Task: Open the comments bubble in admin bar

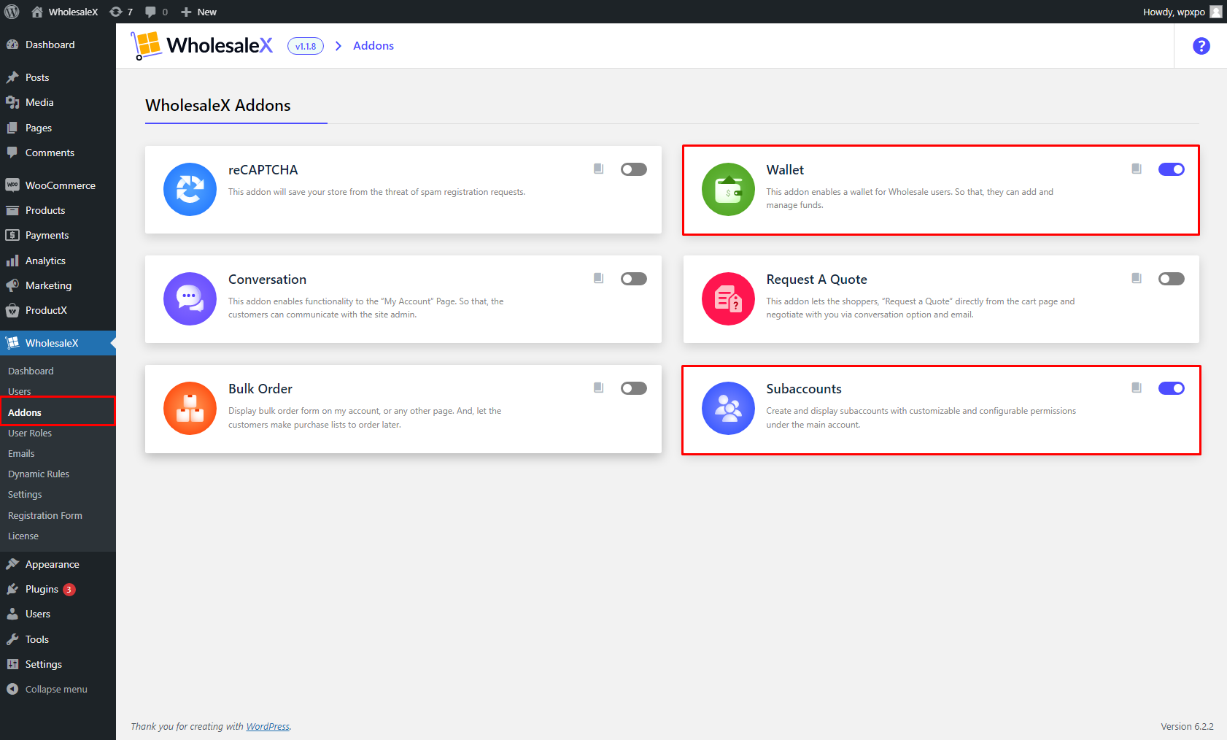Action: (150, 12)
